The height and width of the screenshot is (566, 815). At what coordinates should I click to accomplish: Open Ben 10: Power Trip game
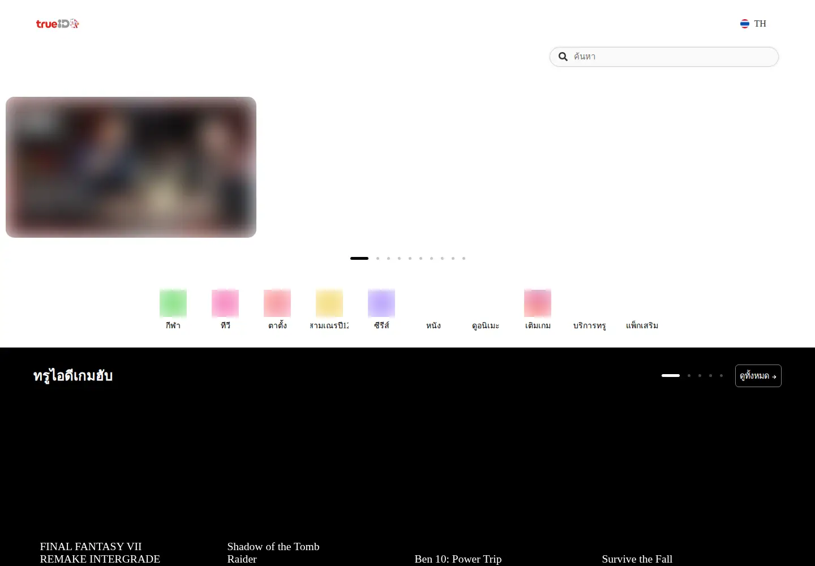pos(458,559)
